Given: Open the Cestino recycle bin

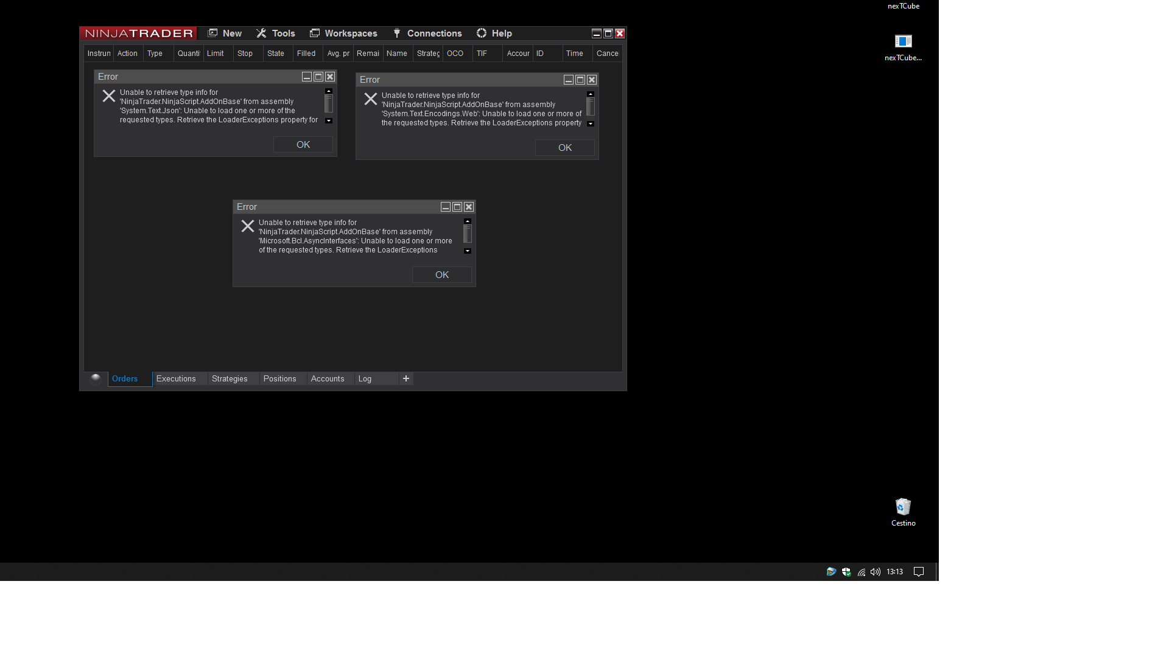Looking at the screenshot, I should click(904, 512).
